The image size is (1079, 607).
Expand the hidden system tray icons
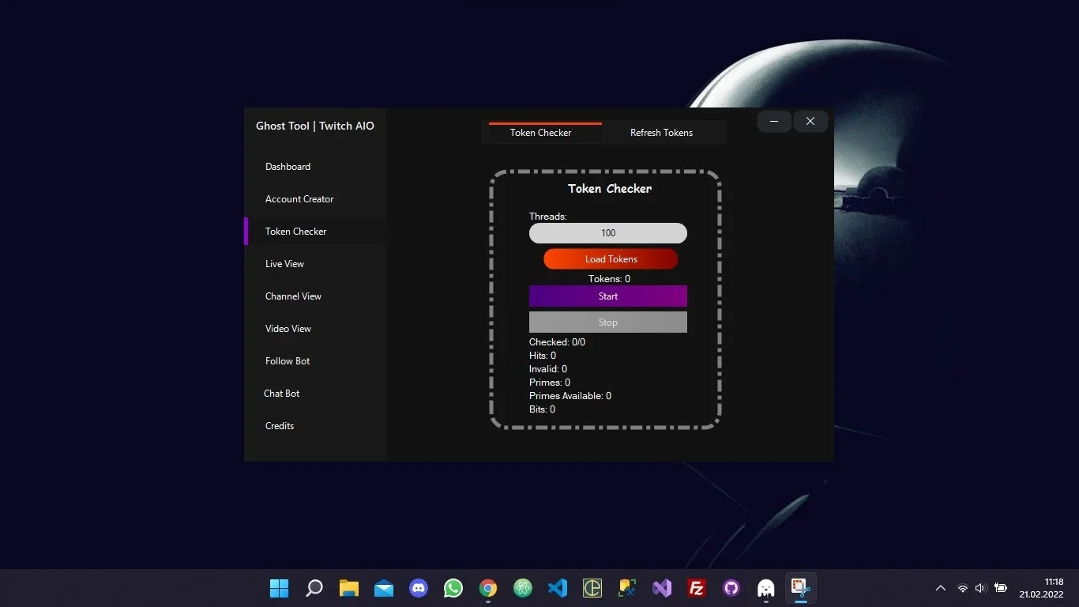(x=941, y=588)
